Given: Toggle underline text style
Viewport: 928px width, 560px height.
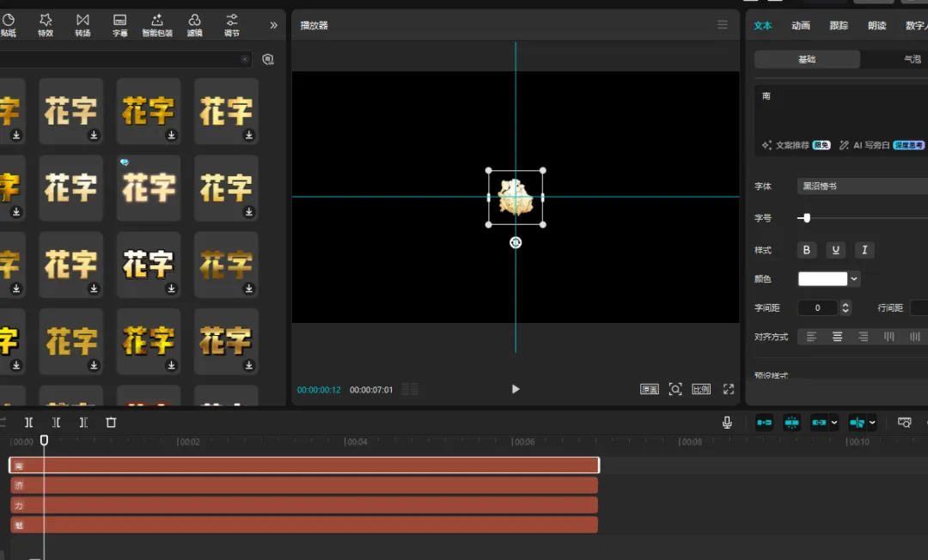Looking at the screenshot, I should coord(836,250).
